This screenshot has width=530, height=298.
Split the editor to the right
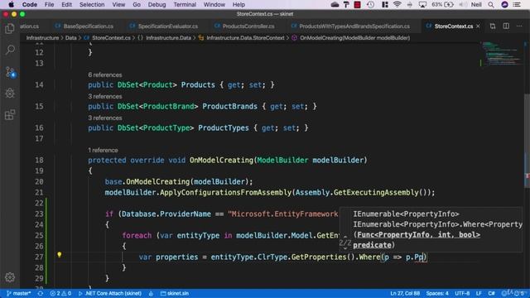(506, 26)
